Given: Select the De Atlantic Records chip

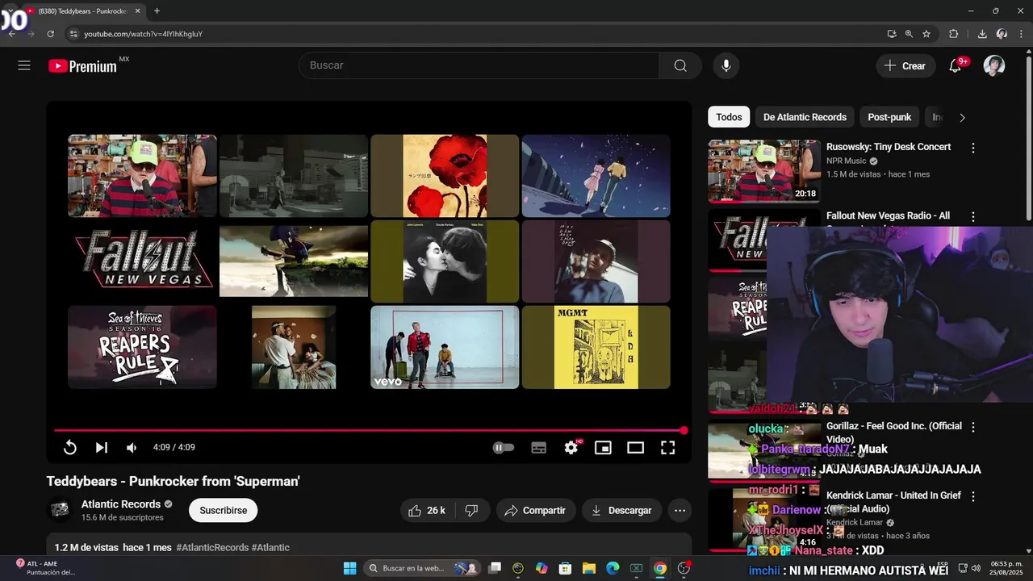Looking at the screenshot, I should click(805, 117).
